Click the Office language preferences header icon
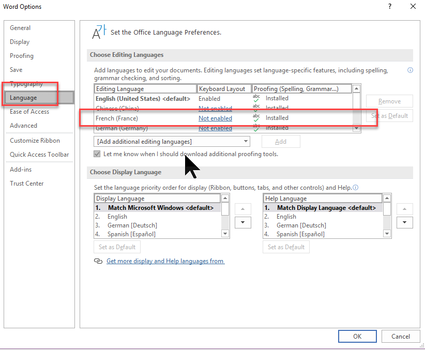This screenshot has width=425, height=350. click(x=99, y=32)
